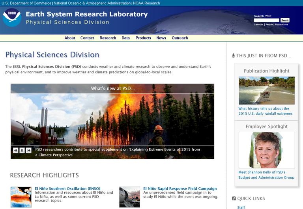
Task: Open the ENSO ocean temperature map thumbnail
Action: click(21, 197)
